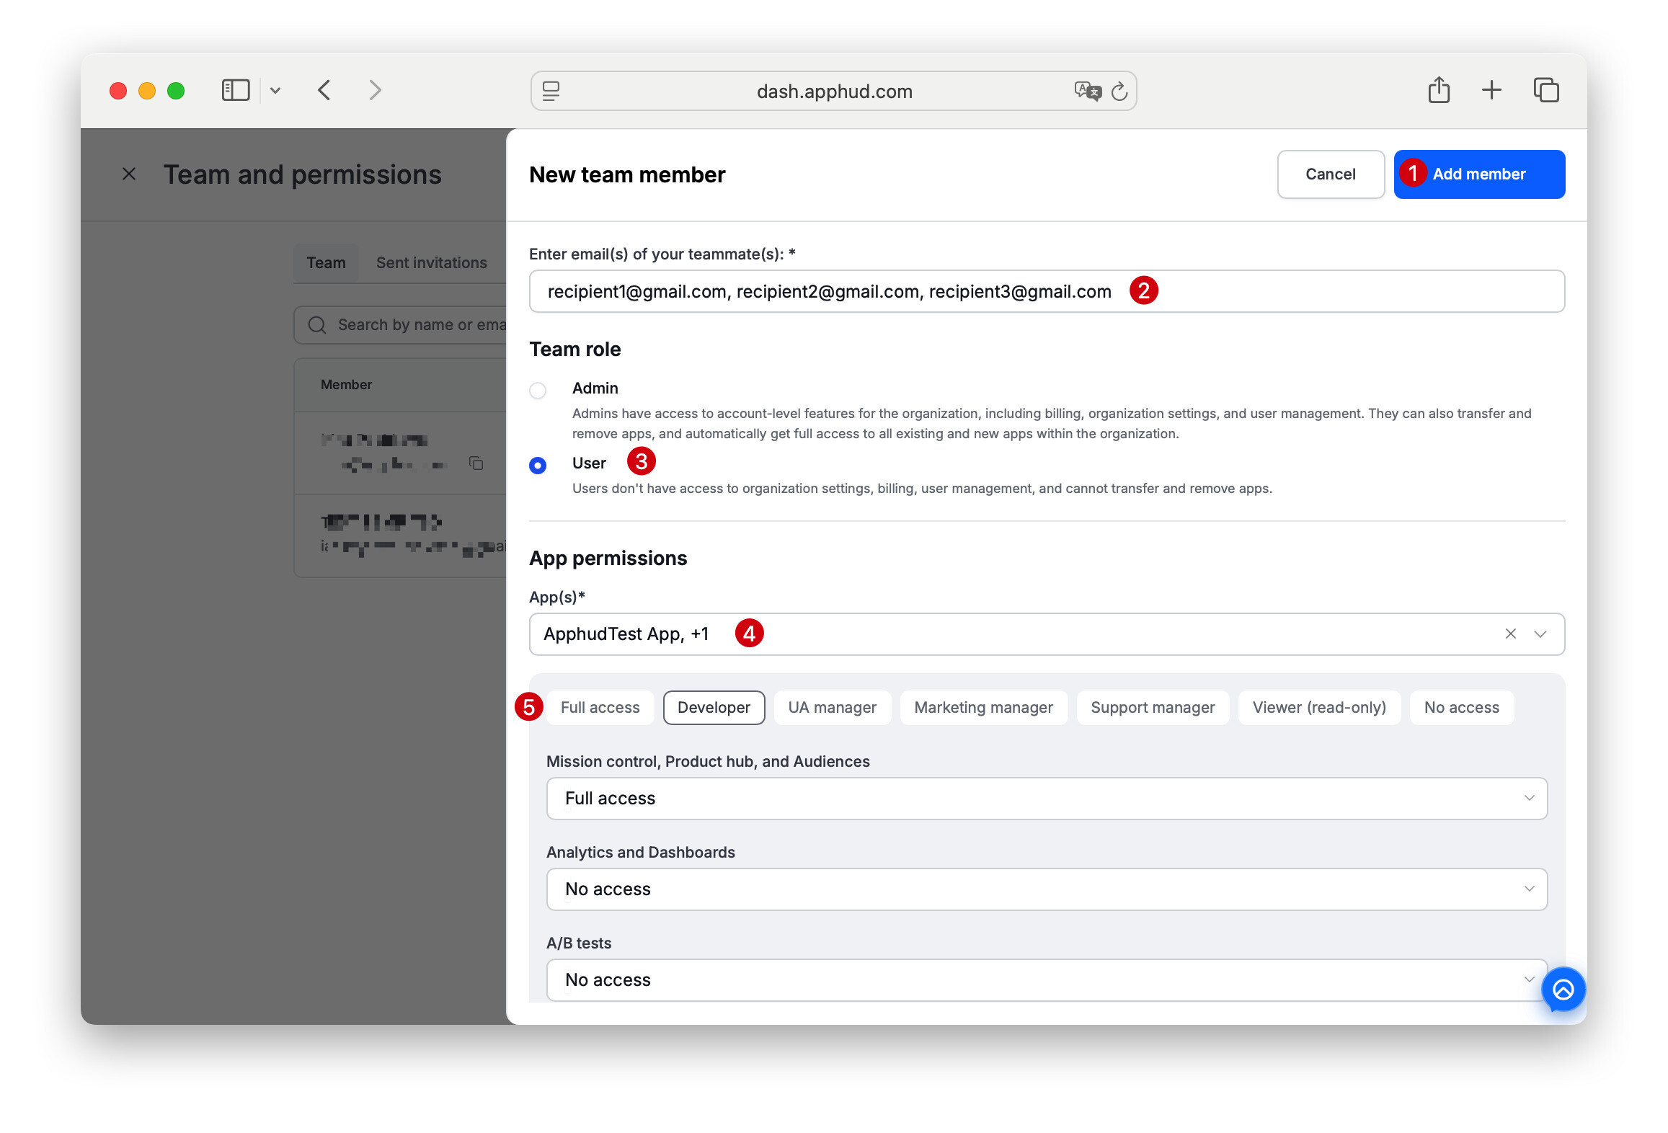Show tab overview icon
The width and height of the screenshot is (1668, 1133).
1546,90
